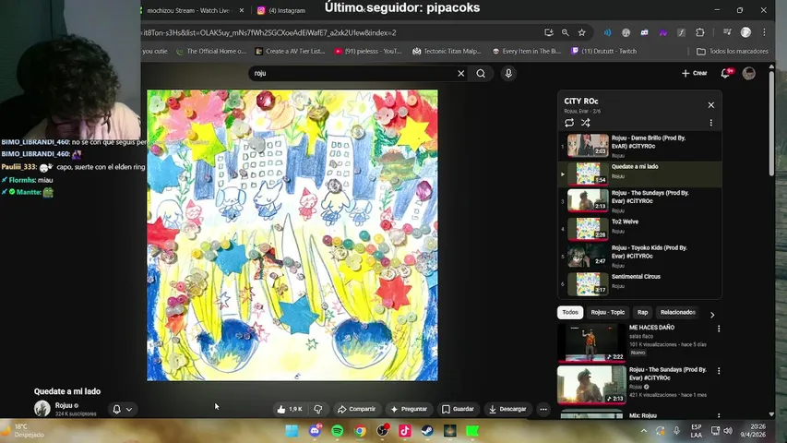Screen dimensions: 787x443
Task: Bookmark this page with star icon
Action: point(582,32)
